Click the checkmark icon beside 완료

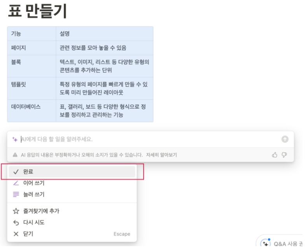(x=16, y=172)
